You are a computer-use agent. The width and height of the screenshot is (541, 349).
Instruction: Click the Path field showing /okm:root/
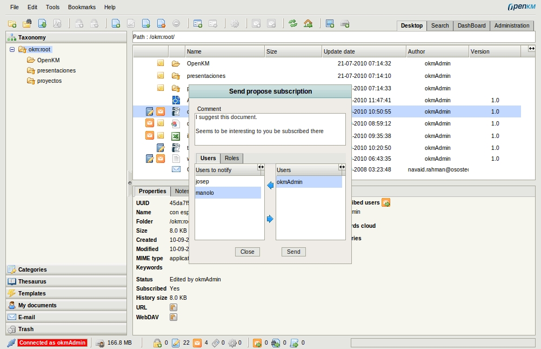[333, 37]
